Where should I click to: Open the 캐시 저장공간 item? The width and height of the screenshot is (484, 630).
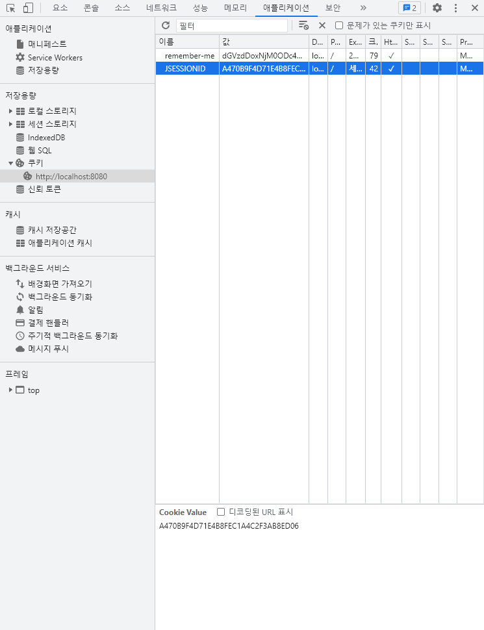click(x=52, y=230)
